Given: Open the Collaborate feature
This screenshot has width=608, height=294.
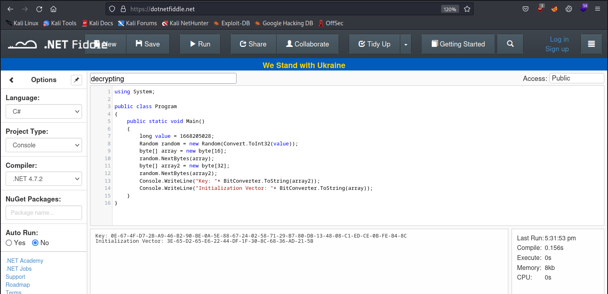Looking at the screenshot, I should point(307,44).
